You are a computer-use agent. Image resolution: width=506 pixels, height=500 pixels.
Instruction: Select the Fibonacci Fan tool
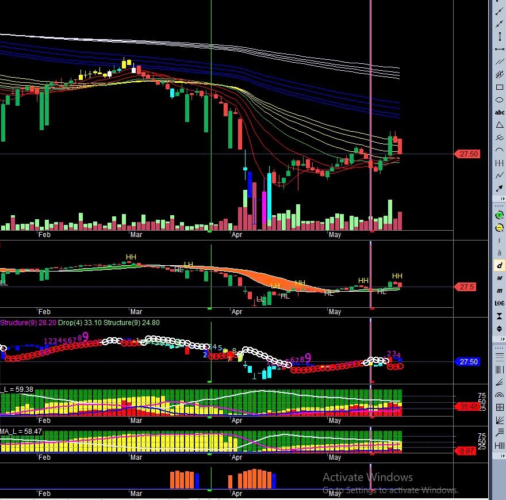[499, 383]
